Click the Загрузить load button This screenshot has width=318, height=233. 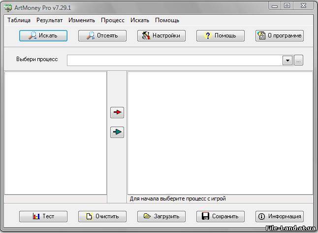click(x=161, y=216)
